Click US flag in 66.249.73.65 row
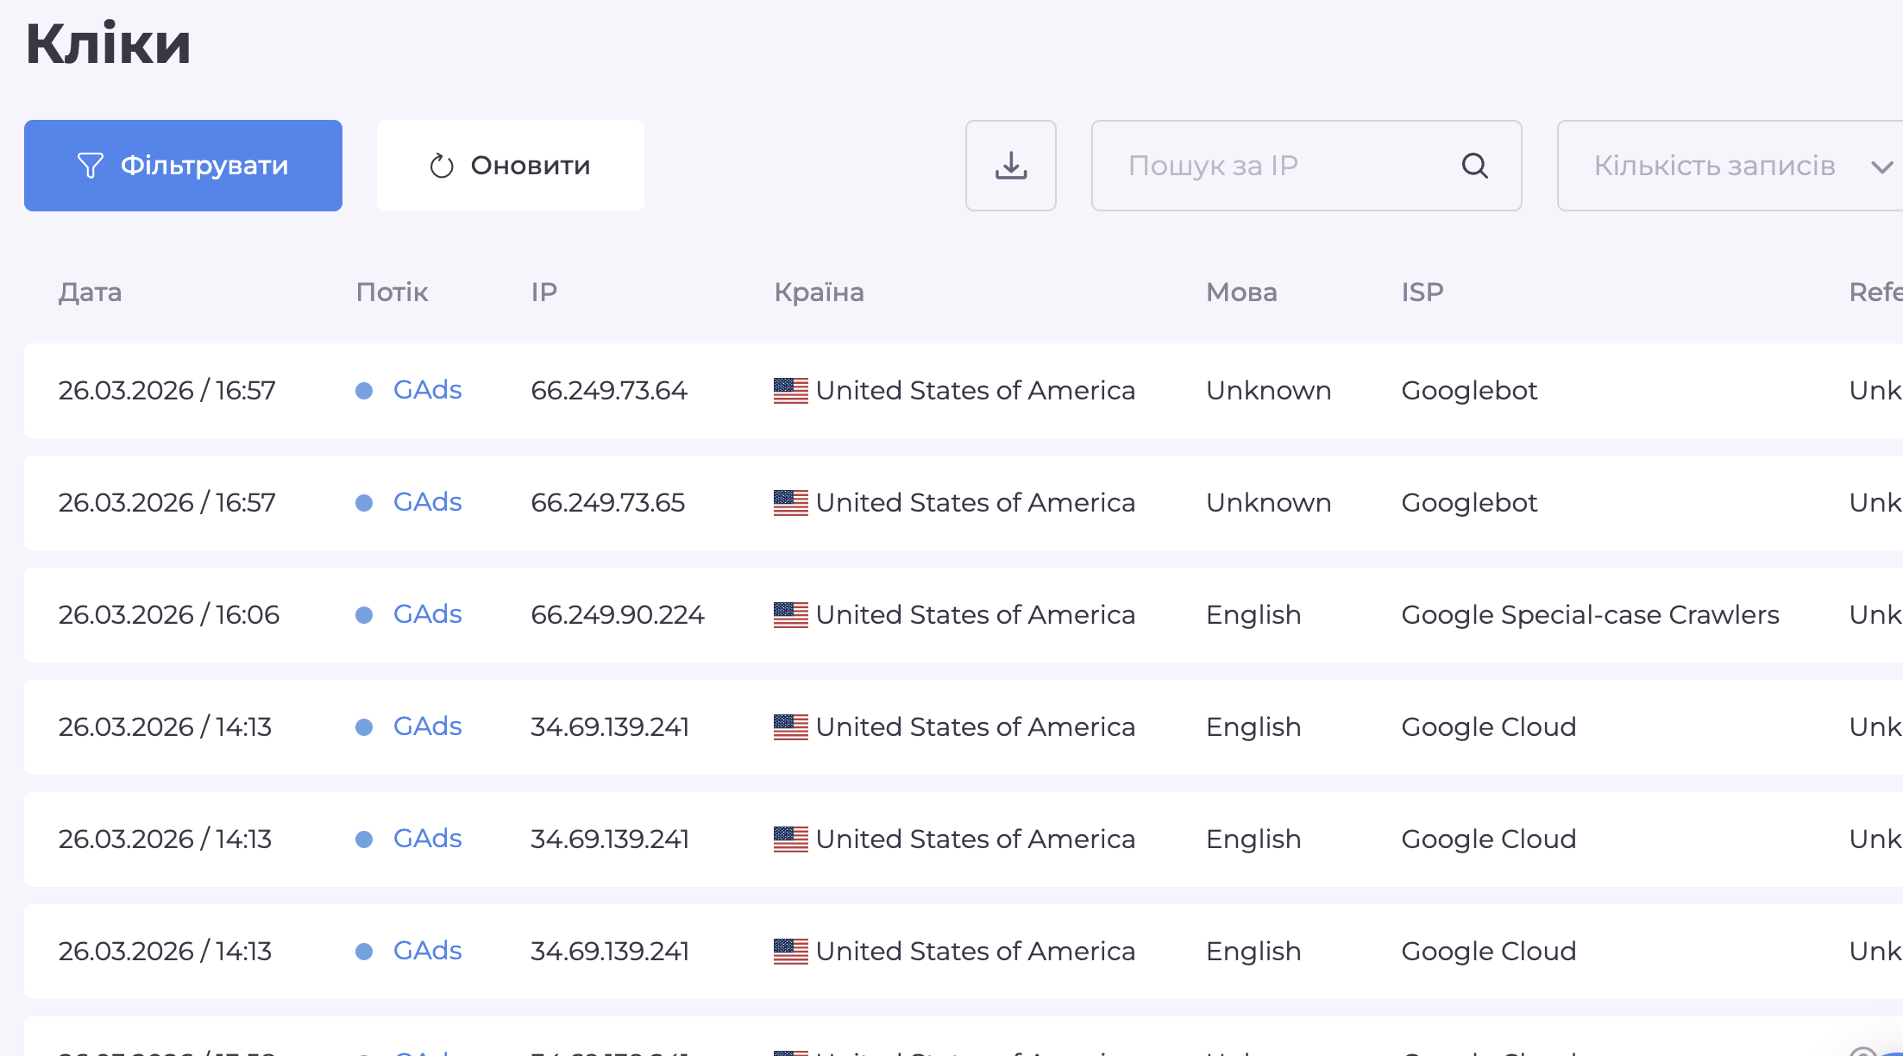 point(790,503)
